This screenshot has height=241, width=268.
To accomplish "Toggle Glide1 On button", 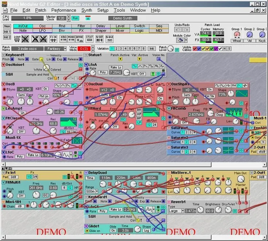I will click(113, 231).
